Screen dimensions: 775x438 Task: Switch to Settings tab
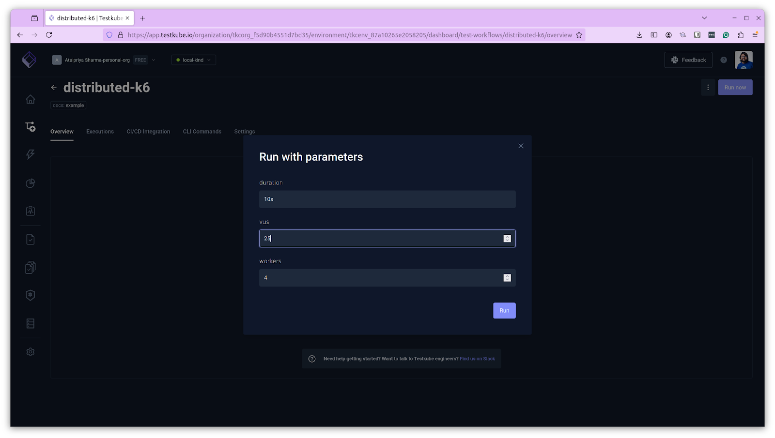pos(245,132)
